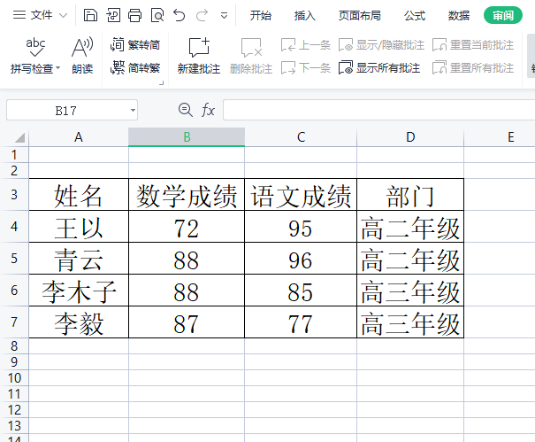The image size is (535, 442).
Task: Select column D header
Action: click(410, 137)
